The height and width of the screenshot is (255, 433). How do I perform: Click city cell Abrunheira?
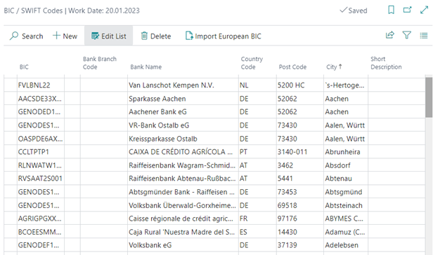pyautogui.click(x=346, y=152)
